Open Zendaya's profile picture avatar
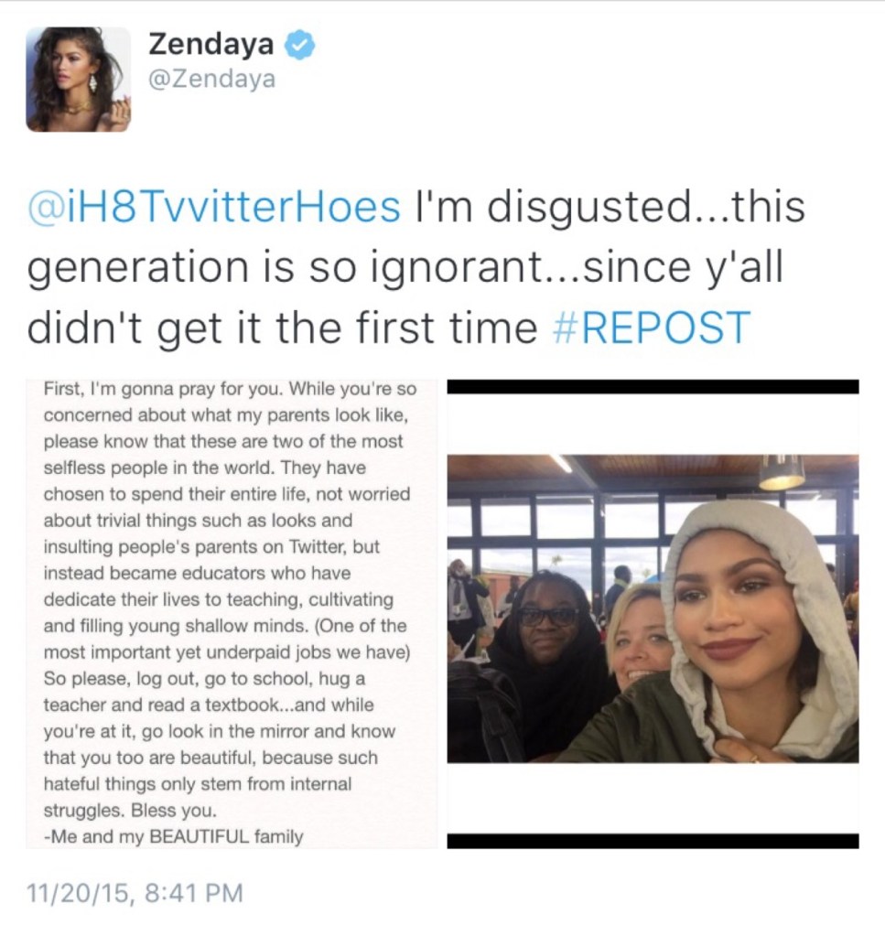This screenshot has height=936, width=885. point(78,79)
